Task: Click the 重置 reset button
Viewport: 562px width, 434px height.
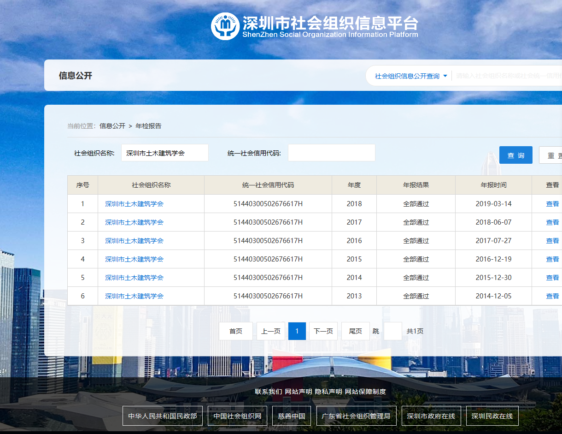Action: pos(552,155)
